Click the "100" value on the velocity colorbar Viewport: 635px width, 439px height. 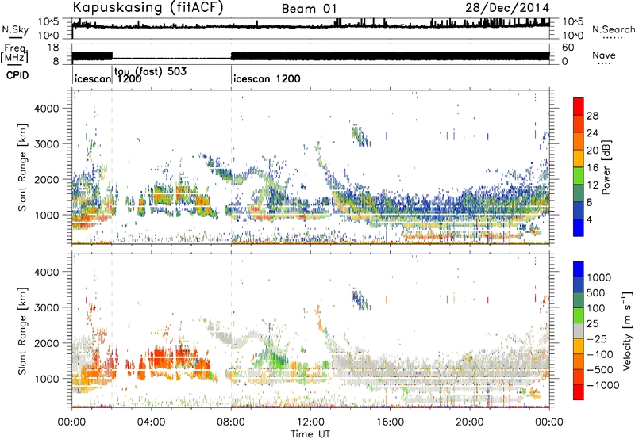tap(596, 308)
